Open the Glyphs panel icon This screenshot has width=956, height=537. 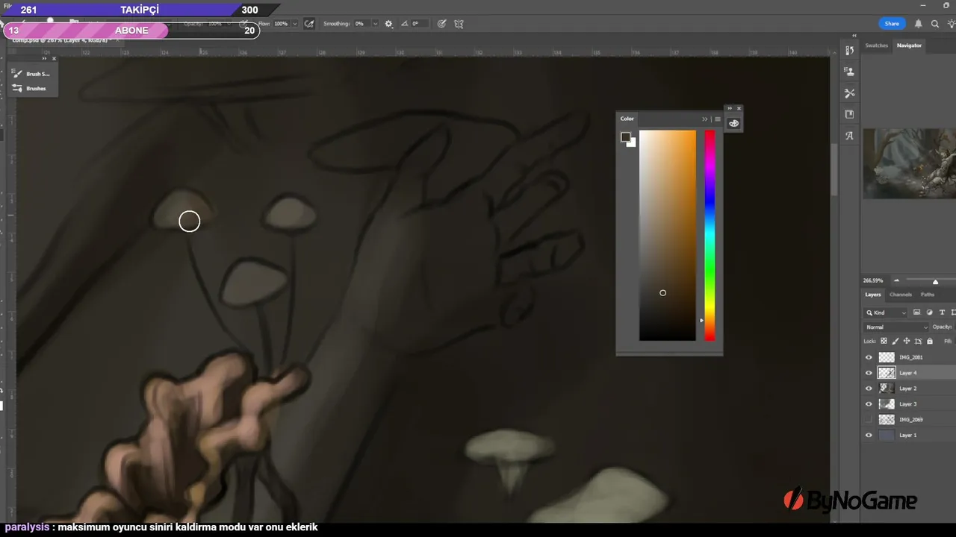coord(849,136)
